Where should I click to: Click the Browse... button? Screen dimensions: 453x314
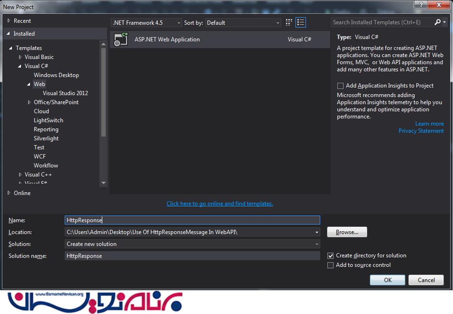coord(347,232)
